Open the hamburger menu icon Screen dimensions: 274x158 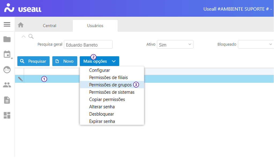coord(7,24)
